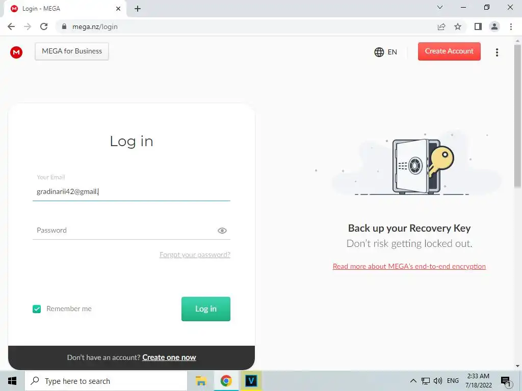The image size is (522, 391).
Task: Click the Create Account button
Action: pos(449,51)
